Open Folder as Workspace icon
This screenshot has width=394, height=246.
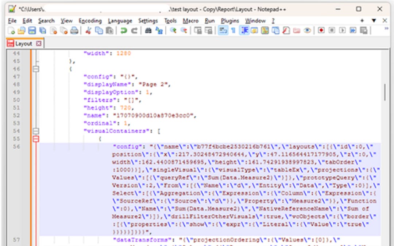pyautogui.click(x=297, y=31)
